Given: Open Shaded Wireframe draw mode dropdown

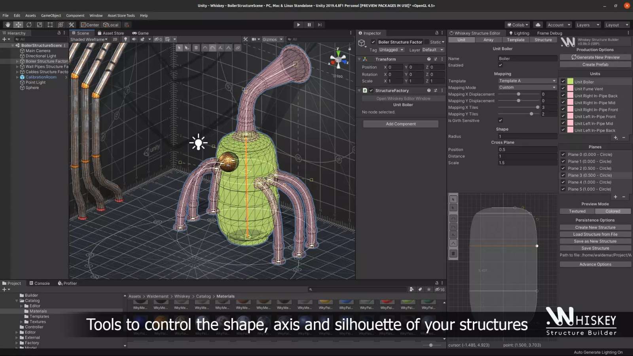Looking at the screenshot, I should (x=89, y=39).
